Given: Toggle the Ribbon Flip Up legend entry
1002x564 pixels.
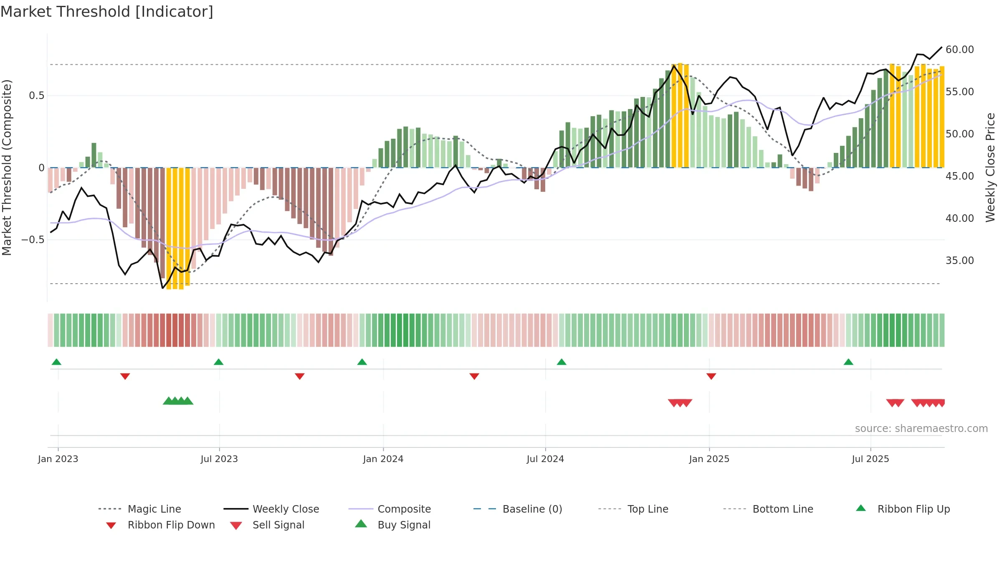Looking at the screenshot, I should (x=903, y=509).
